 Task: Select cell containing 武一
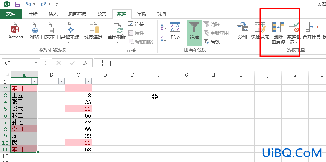(x=24, y=143)
